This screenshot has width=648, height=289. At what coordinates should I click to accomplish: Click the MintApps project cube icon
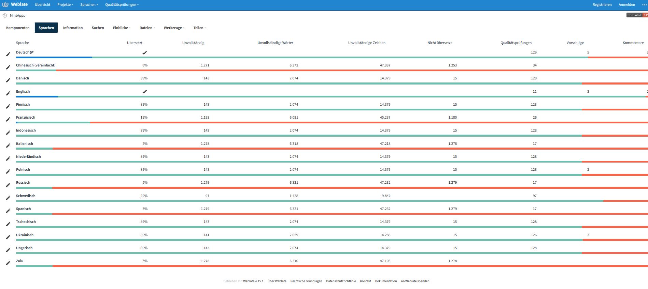[5, 16]
